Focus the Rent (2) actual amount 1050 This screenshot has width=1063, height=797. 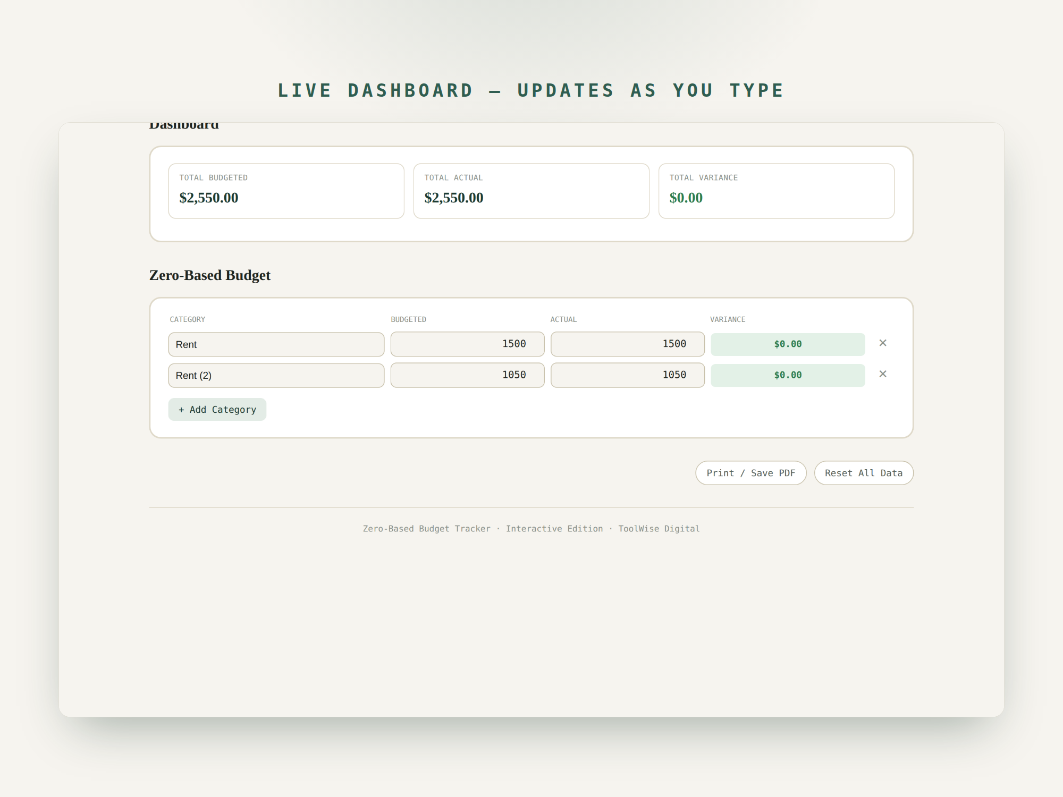tap(628, 375)
